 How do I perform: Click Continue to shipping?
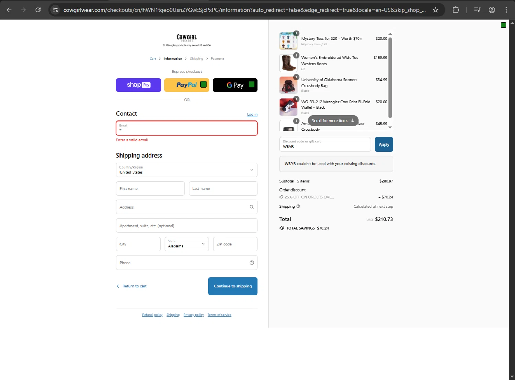point(233,286)
